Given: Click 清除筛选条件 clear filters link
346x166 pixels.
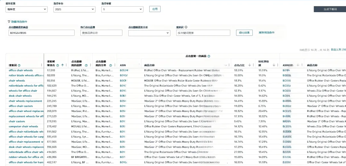Looking at the screenshot, I should point(267,33).
